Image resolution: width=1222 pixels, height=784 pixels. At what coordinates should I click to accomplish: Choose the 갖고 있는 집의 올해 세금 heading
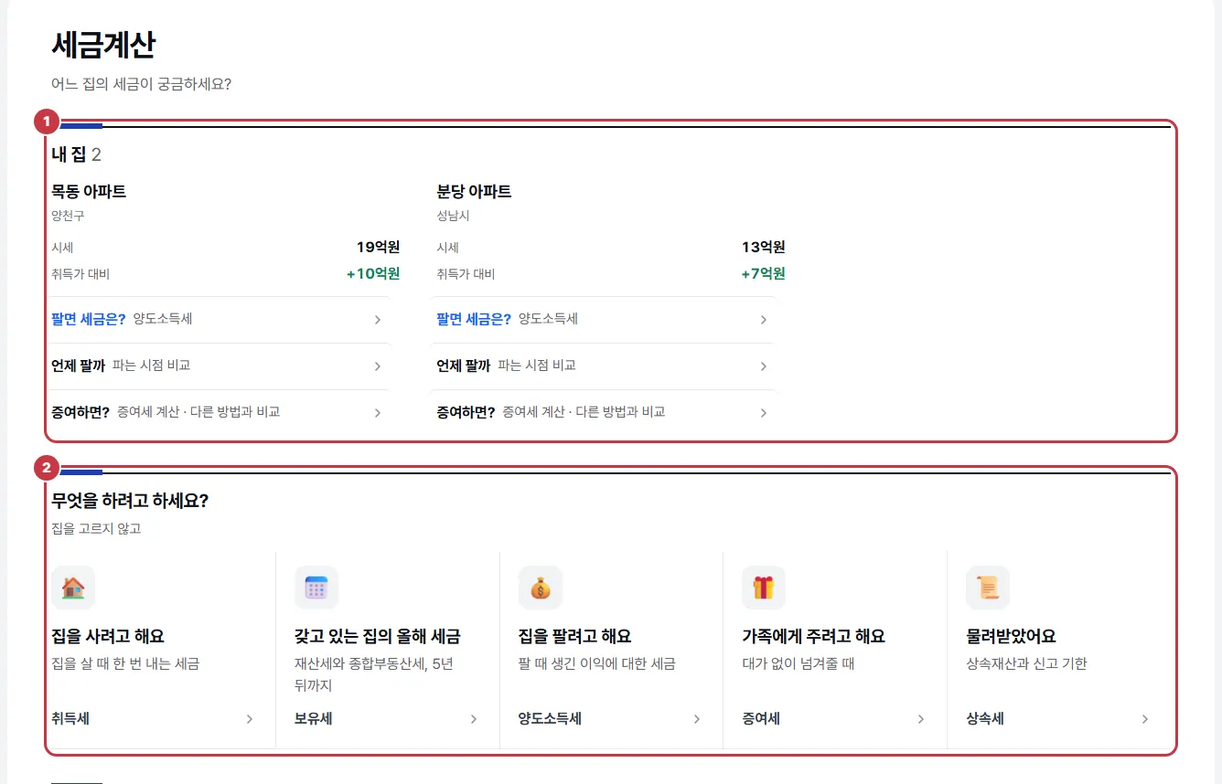pos(378,636)
